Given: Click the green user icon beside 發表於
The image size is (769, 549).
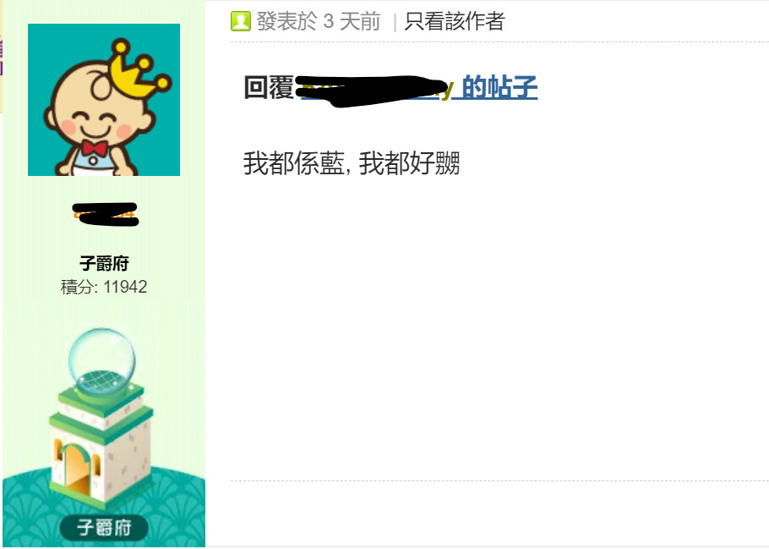Looking at the screenshot, I should click(x=240, y=21).
